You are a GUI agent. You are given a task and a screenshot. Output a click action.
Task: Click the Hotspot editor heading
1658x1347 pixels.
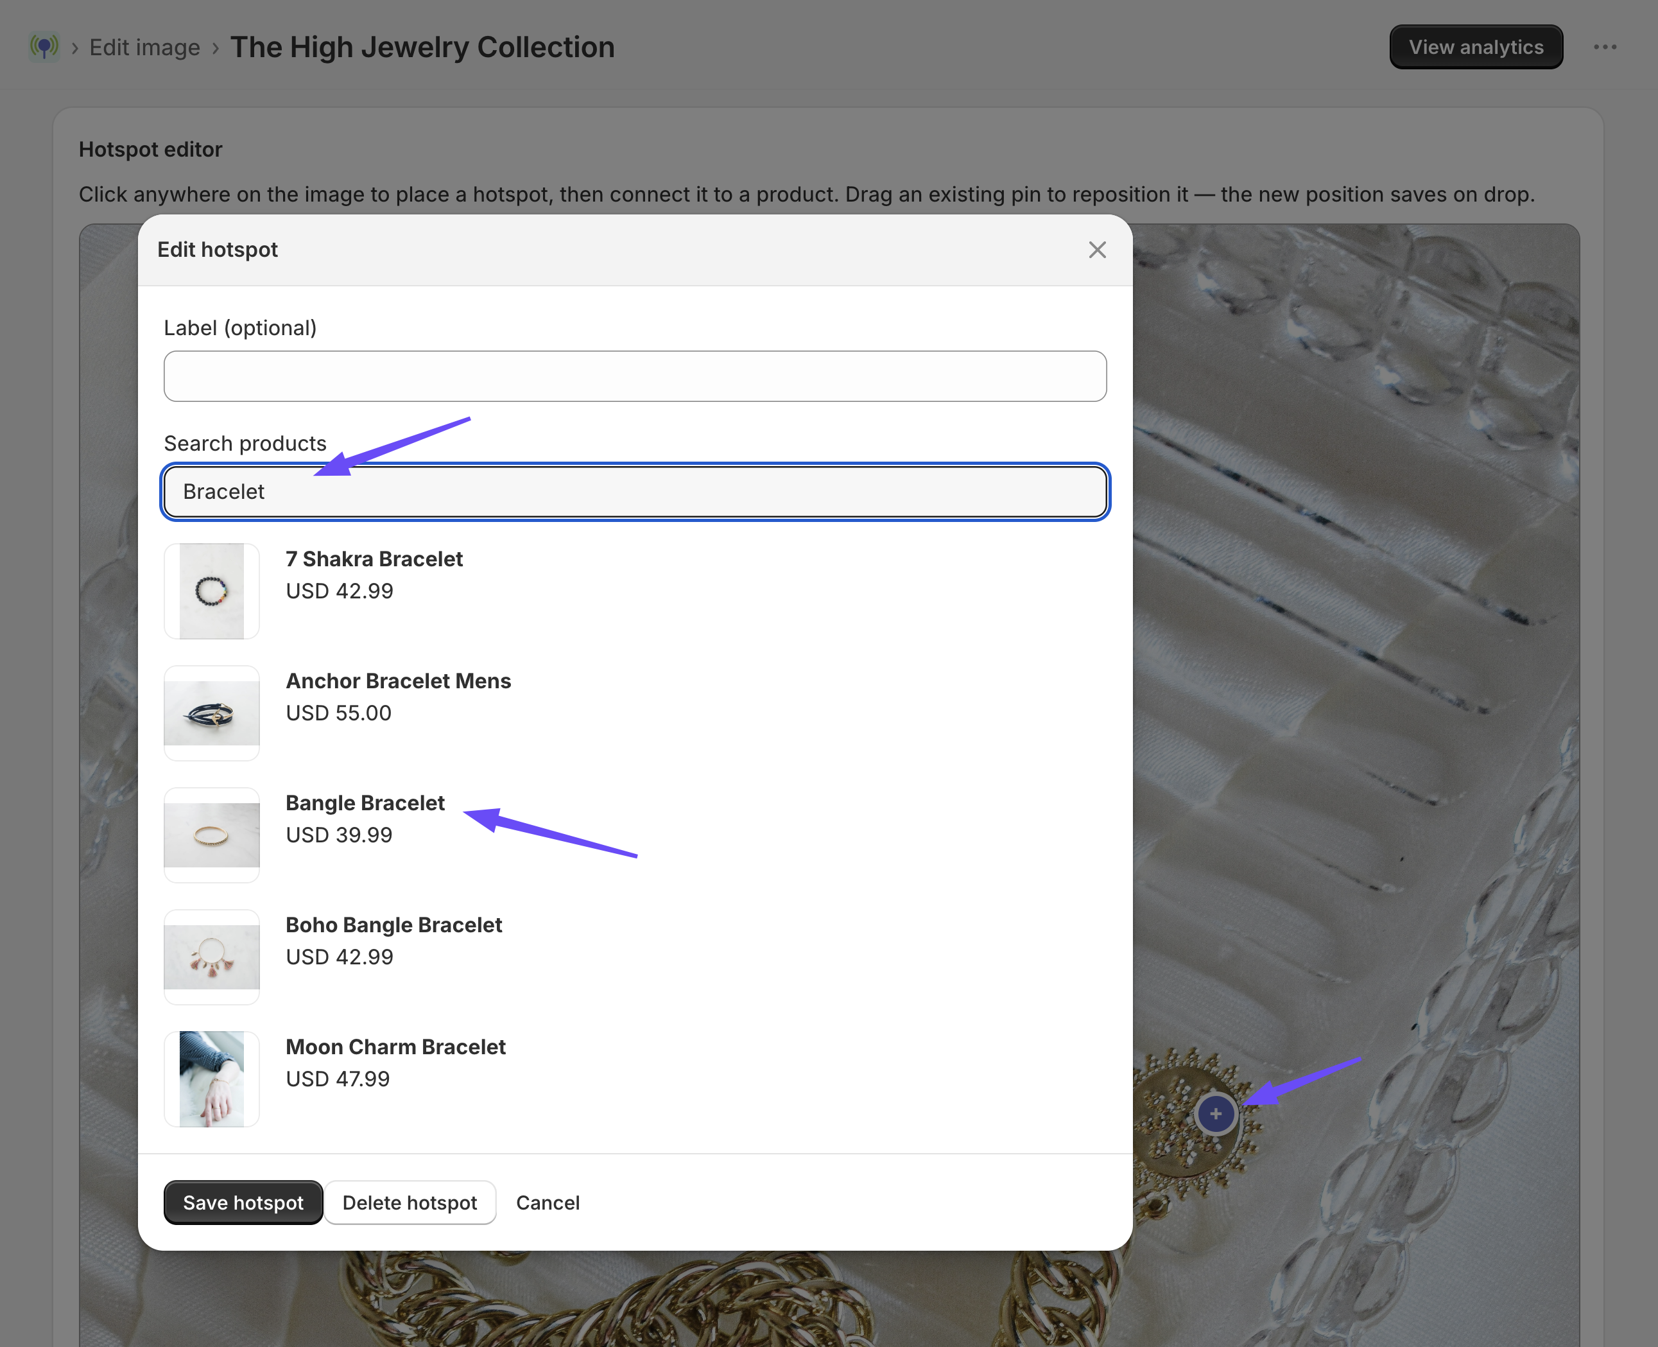pos(150,149)
